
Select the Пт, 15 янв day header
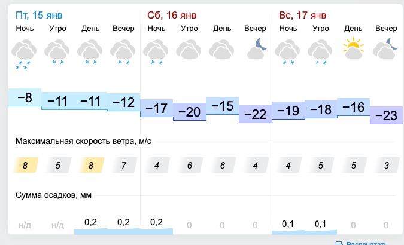click(x=39, y=14)
